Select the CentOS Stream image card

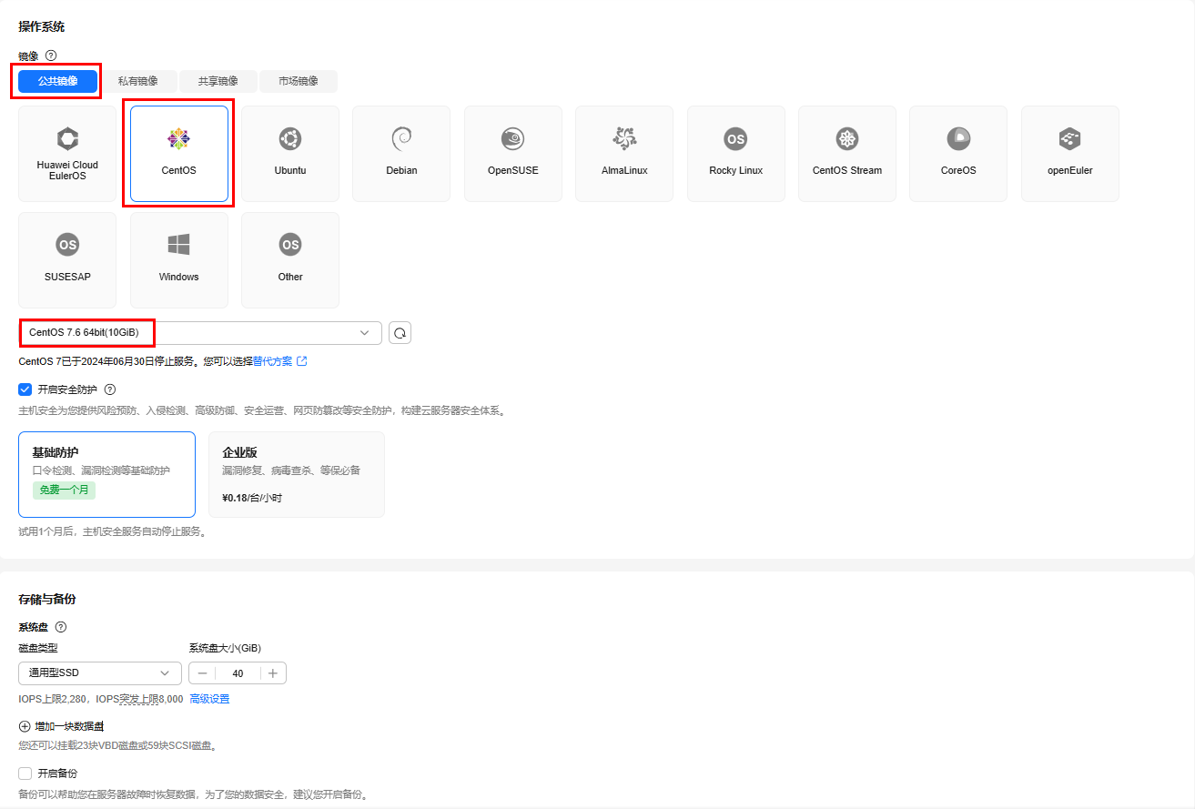click(x=847, y=154)
